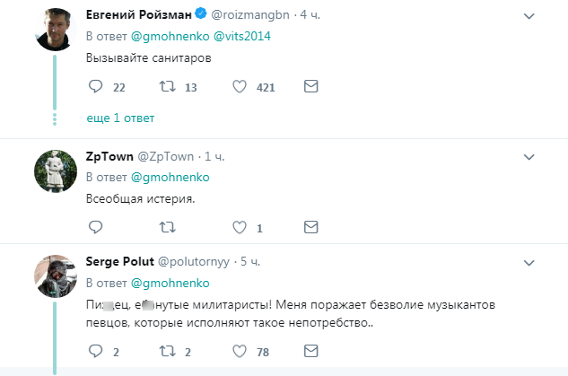Retweet ZpTown's "Всеобщая истерия" tweet
This screenshot has height=376, width=568.
167,228
